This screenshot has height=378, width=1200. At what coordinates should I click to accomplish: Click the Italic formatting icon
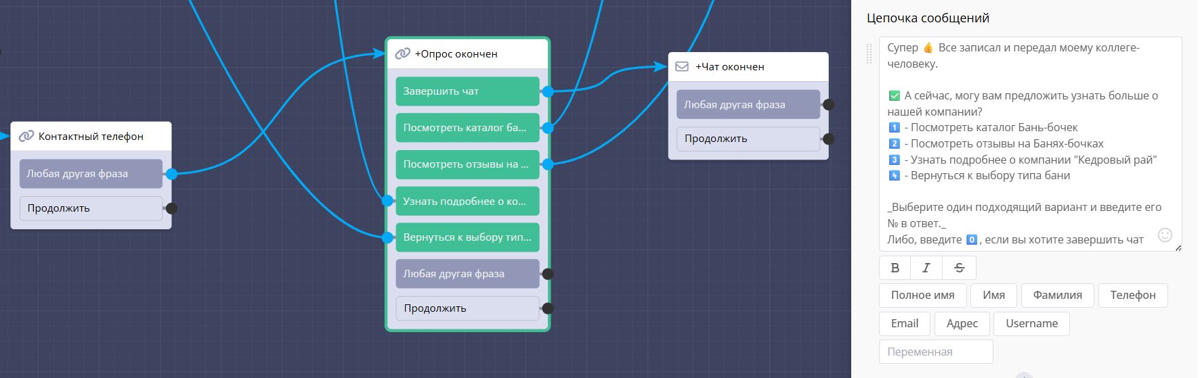point(926,268)
